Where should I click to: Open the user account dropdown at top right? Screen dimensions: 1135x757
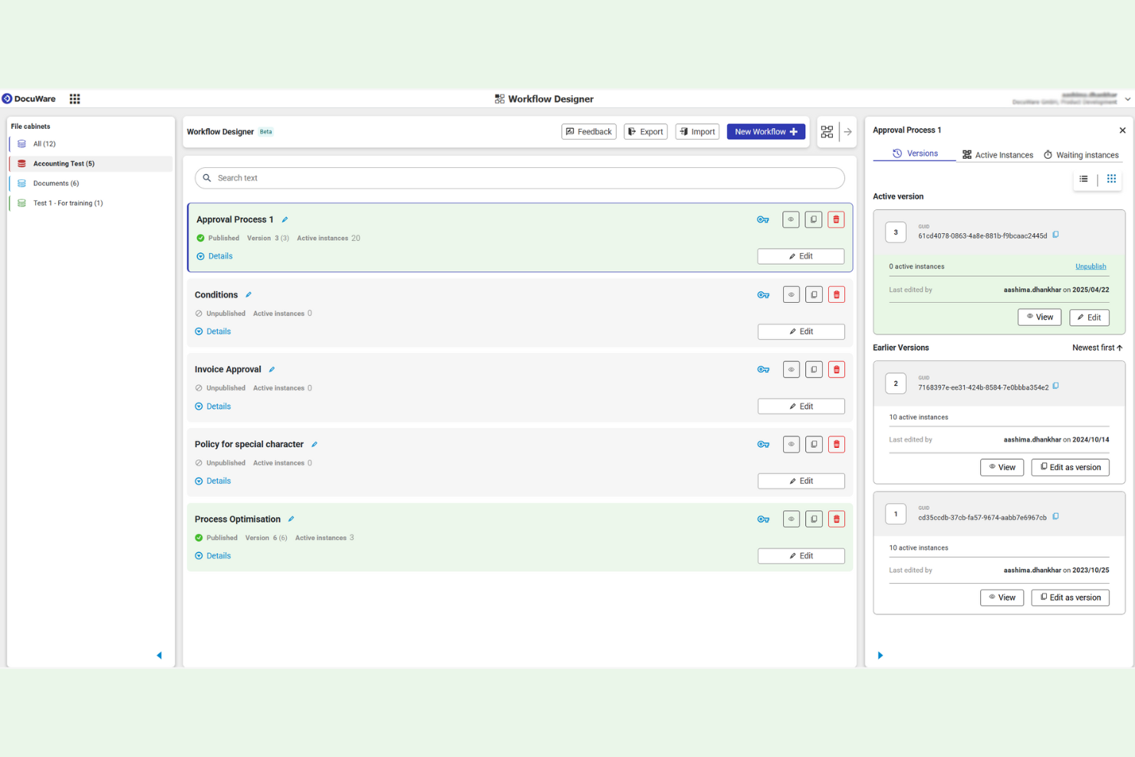point(1127,98)
